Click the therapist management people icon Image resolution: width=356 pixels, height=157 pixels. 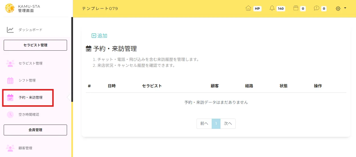(x=10, y=63)
